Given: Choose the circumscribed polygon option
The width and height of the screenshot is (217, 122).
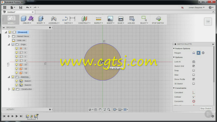Looking at the screenshot, I should [x=199, y=53].
